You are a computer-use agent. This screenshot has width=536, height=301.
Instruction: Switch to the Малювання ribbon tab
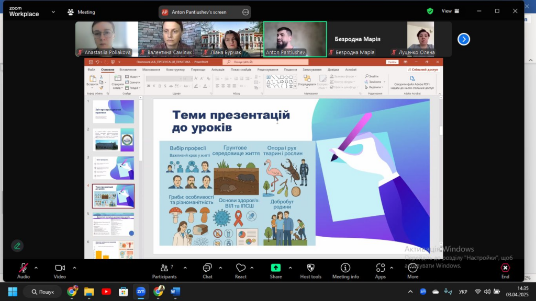point(151,70)
